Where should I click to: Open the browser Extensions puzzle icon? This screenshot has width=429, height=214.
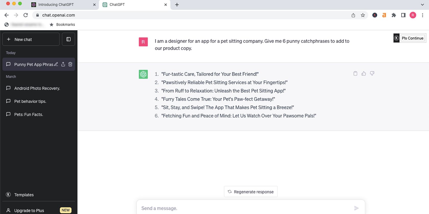pos(394,15)
